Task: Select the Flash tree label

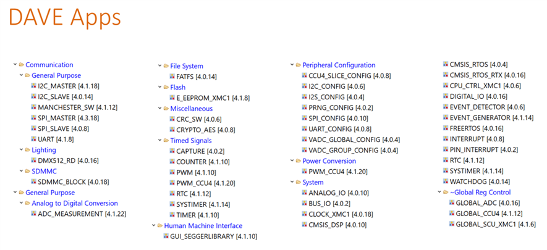Action: [x=178, y=87]
